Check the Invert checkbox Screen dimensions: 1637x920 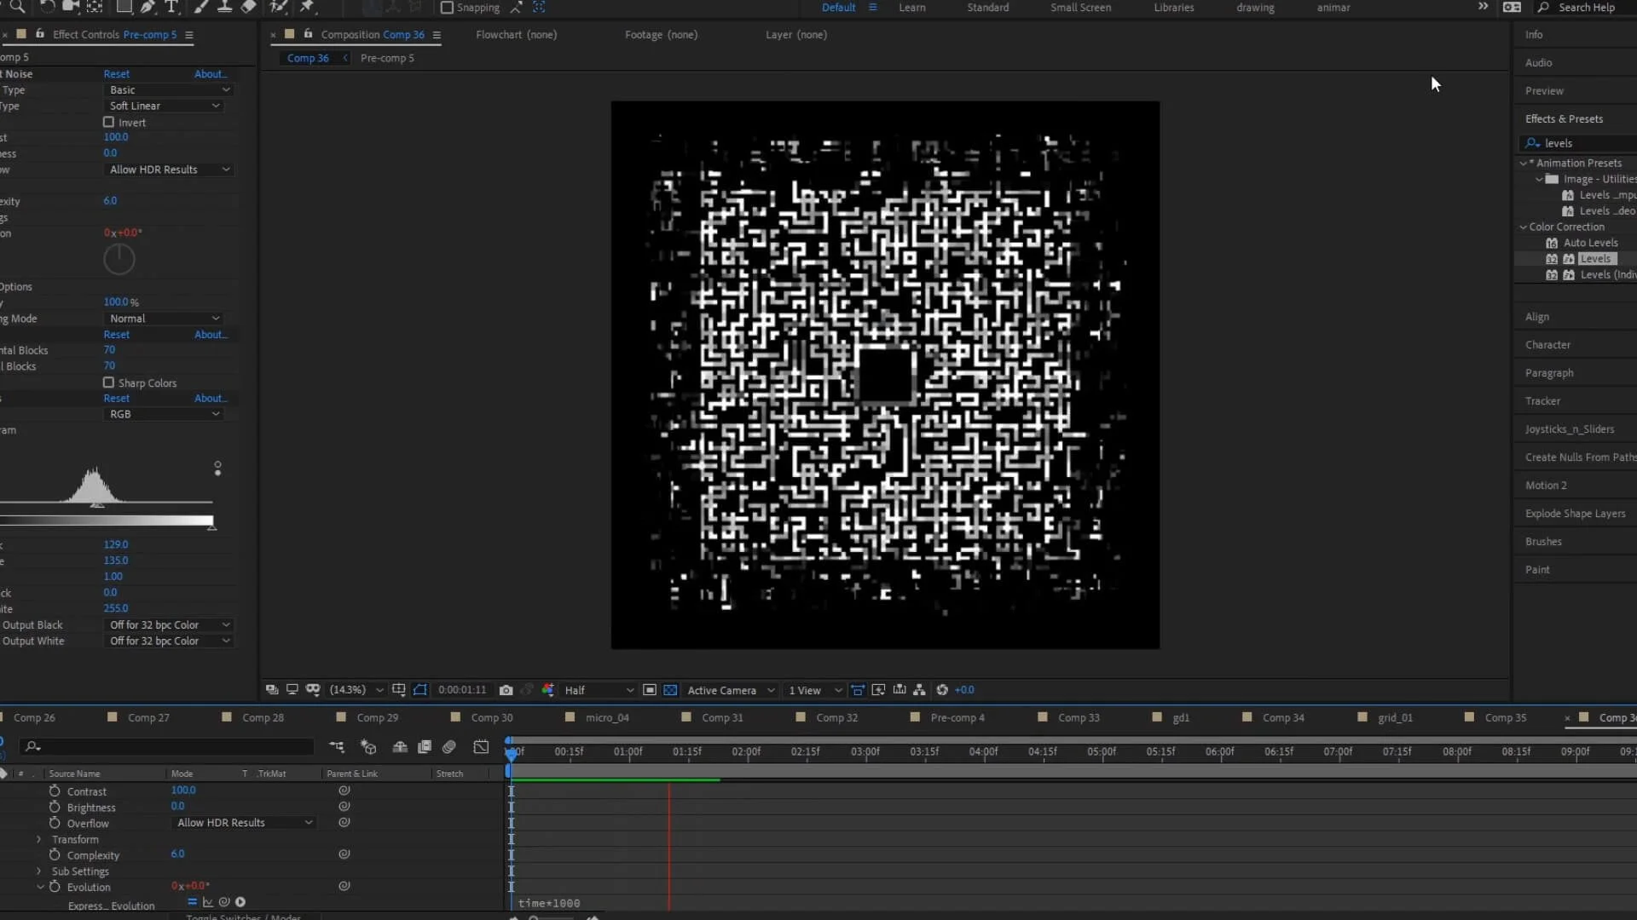[x=108, y=123]
